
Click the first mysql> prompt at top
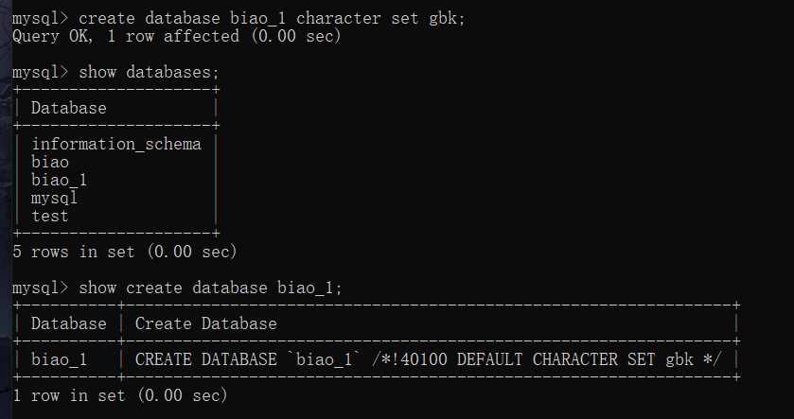tap(40, 18)
